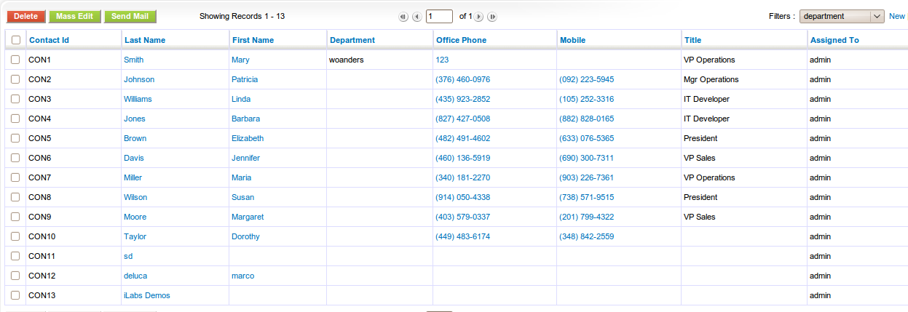This screenshot has width=908, height=312.
Task: Tick the checkbox next to CON12
Action: [15, 276]
